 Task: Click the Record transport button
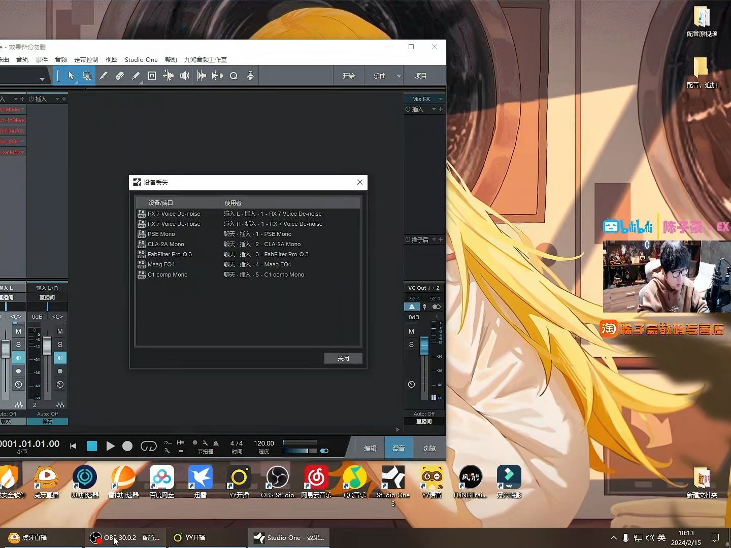click(x=127, y=446)
